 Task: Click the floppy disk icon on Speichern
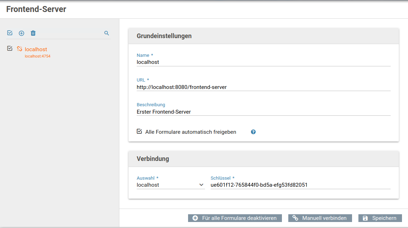pos(365,218)
